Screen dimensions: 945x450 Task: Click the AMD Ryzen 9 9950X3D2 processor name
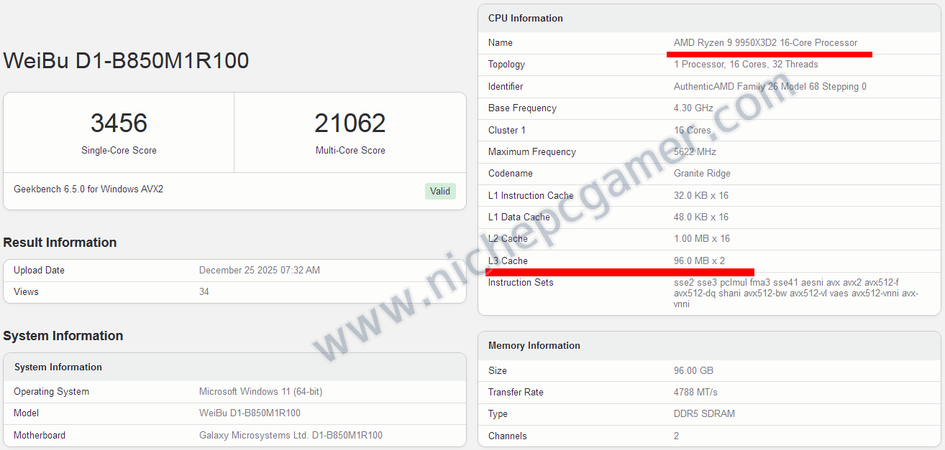pos(765,43)
